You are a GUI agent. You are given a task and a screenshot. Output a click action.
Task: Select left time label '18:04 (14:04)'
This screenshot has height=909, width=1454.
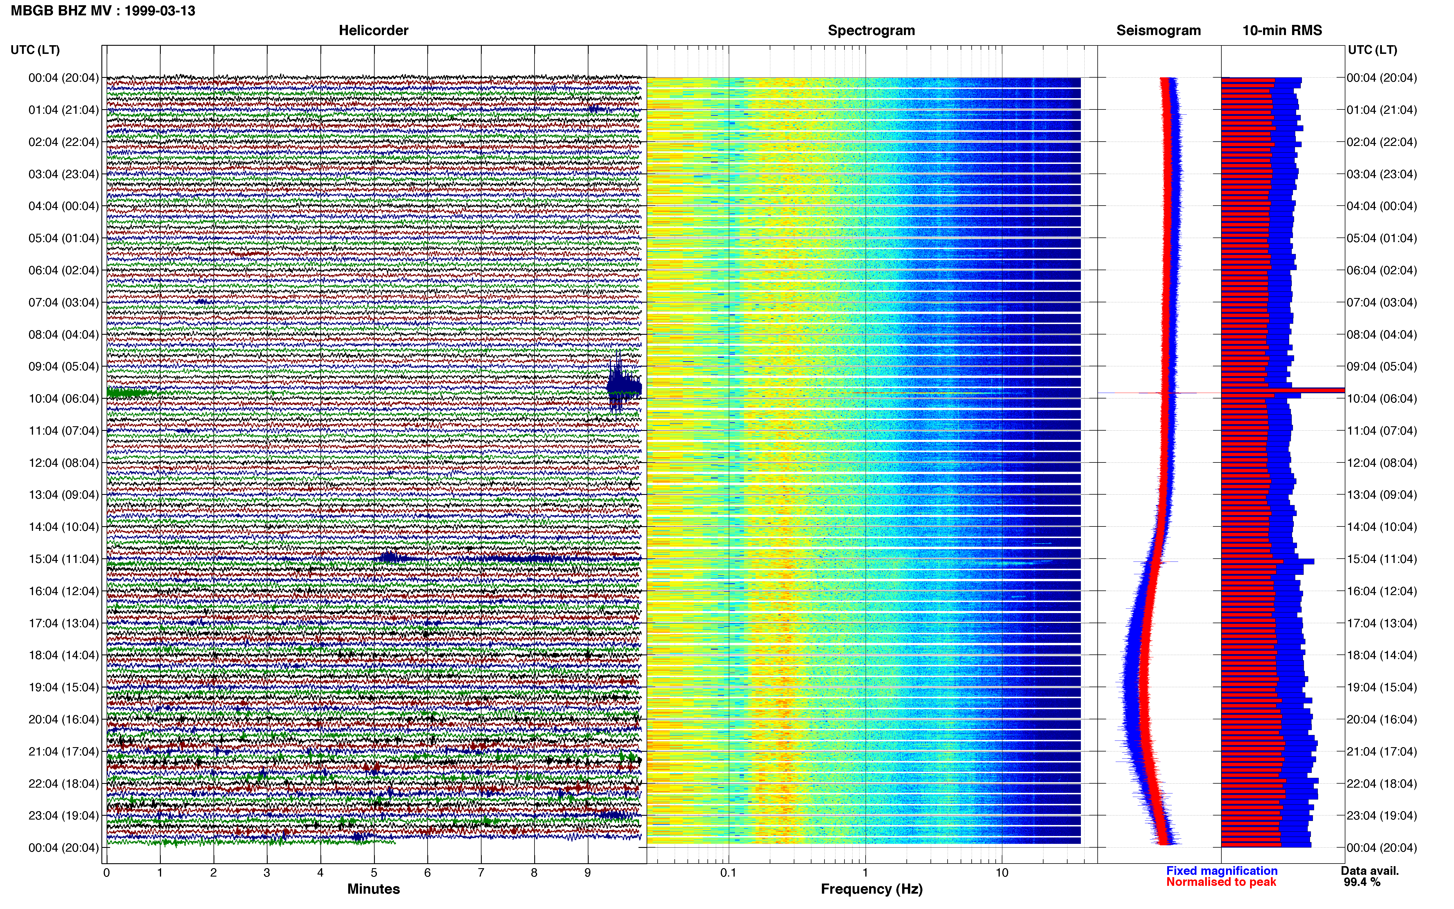[x=64, y=655]
